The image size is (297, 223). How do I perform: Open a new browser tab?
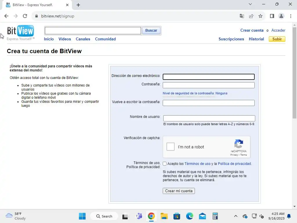click(x=78, y=5)
